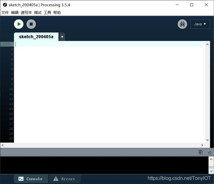The image size is (214, 184).
Task: Click in the code editor first line
Action: 109,44
